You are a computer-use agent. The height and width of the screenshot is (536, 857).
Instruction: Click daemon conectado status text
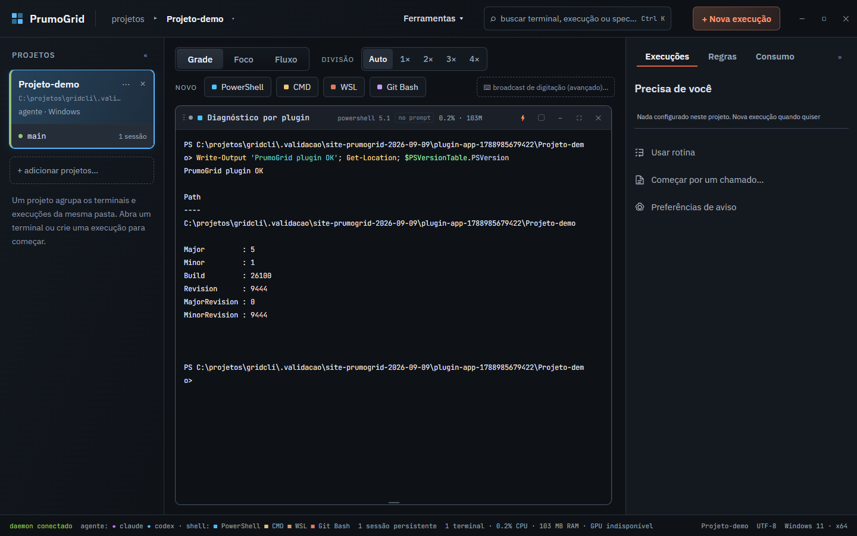point(41,526)
